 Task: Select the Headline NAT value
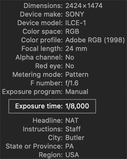click(x=72, y=121)
